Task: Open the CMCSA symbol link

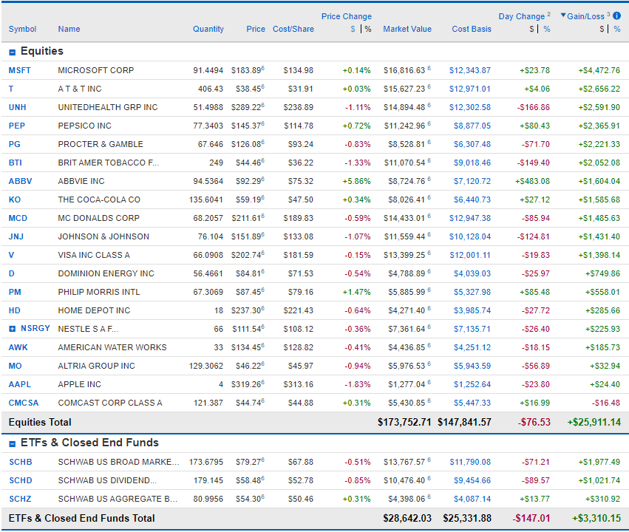Action: tap(24, 403)
